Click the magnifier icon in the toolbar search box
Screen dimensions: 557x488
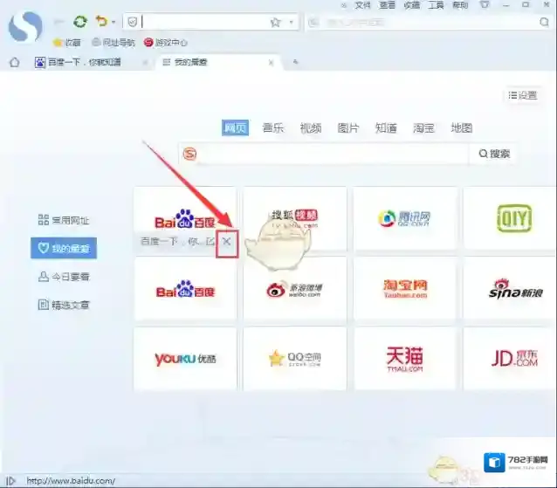point(544,22)
